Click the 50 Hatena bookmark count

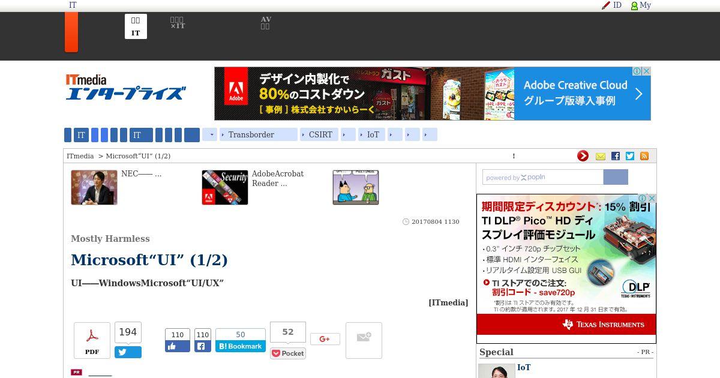pos(241,335)
